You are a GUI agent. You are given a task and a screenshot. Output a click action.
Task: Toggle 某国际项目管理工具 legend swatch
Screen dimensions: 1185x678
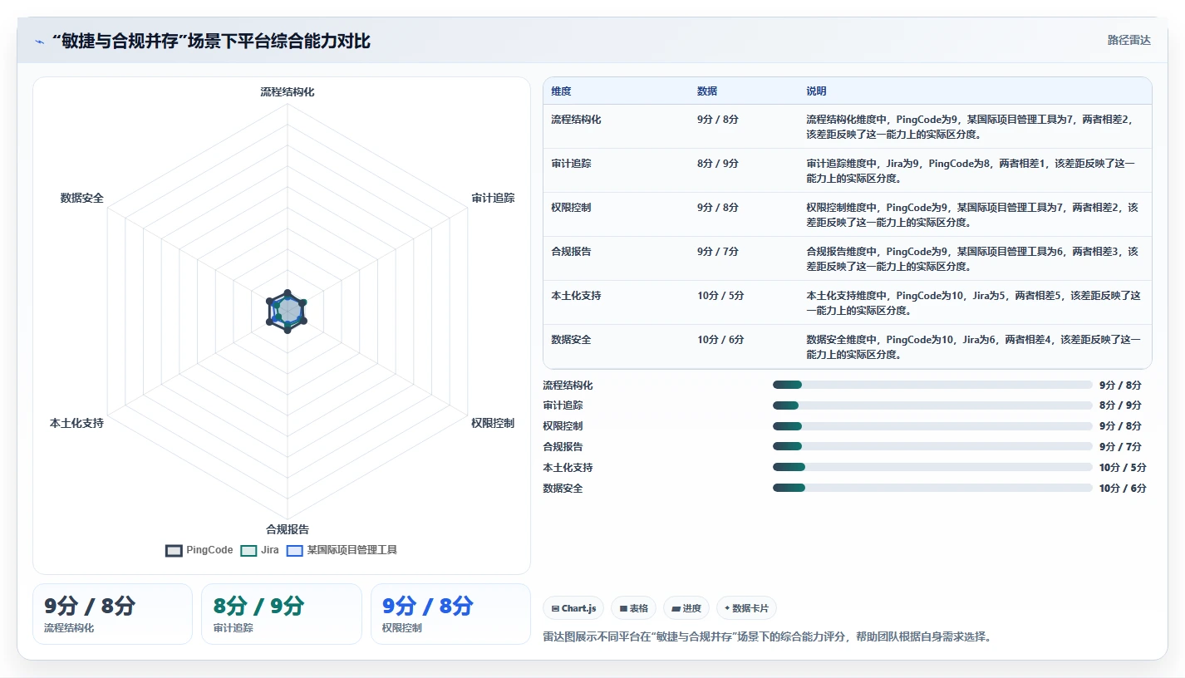pos(294,550)
